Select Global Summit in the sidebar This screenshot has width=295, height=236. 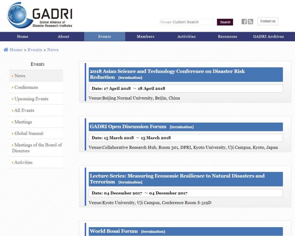point(29,133)
